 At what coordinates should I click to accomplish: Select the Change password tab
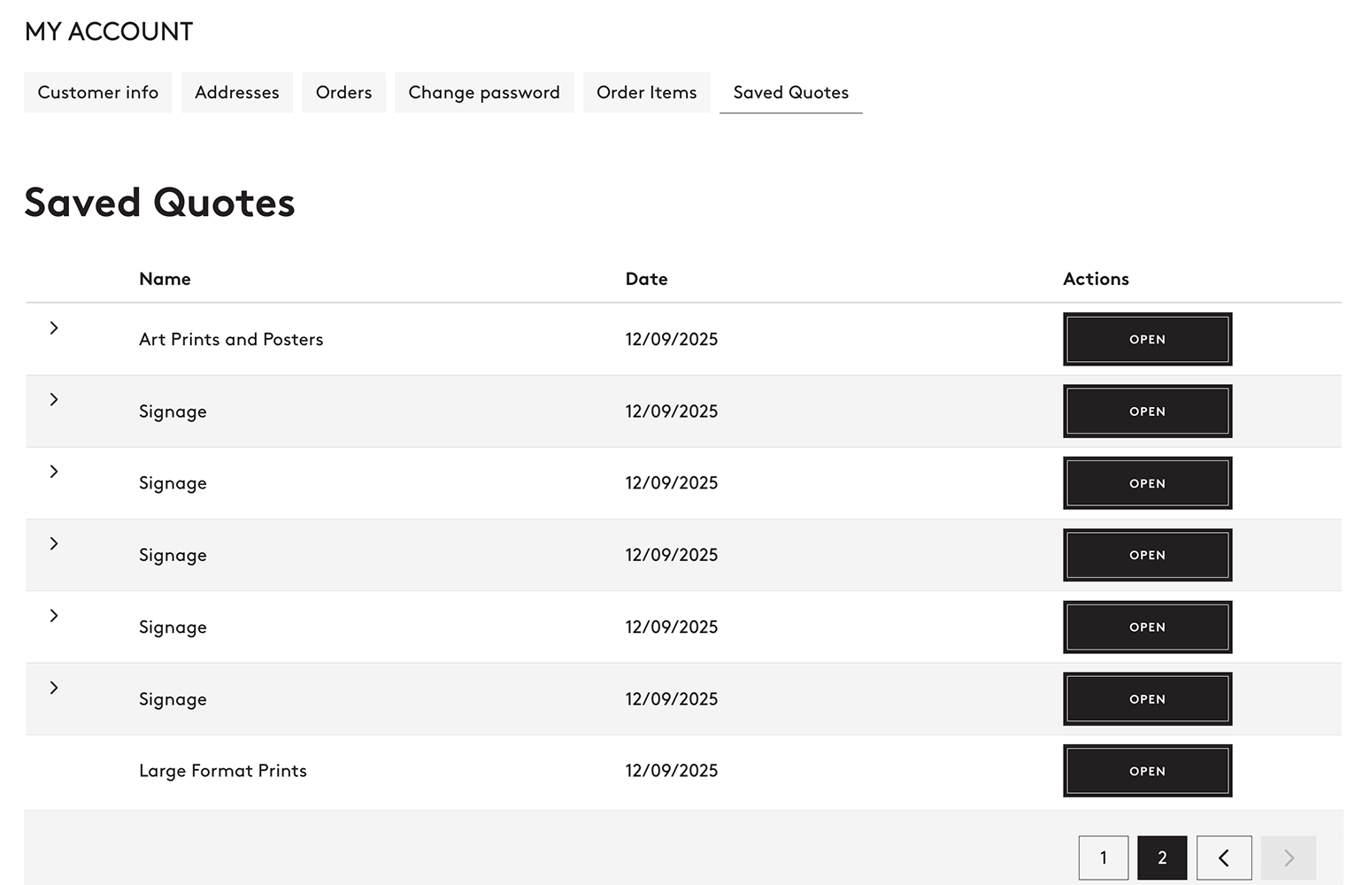(x=484, y=93)
